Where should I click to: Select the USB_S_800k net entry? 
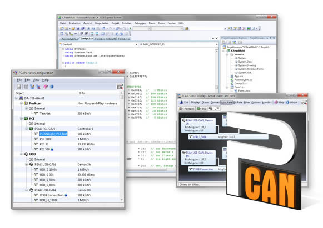click(47, 185)
